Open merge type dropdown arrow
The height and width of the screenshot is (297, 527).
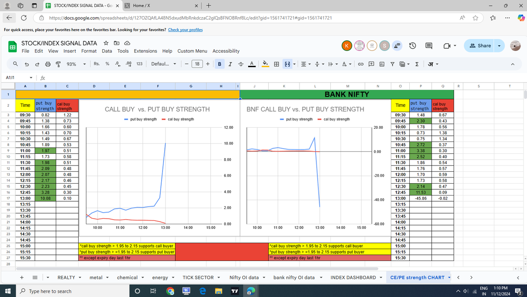[x=294, y=64]
